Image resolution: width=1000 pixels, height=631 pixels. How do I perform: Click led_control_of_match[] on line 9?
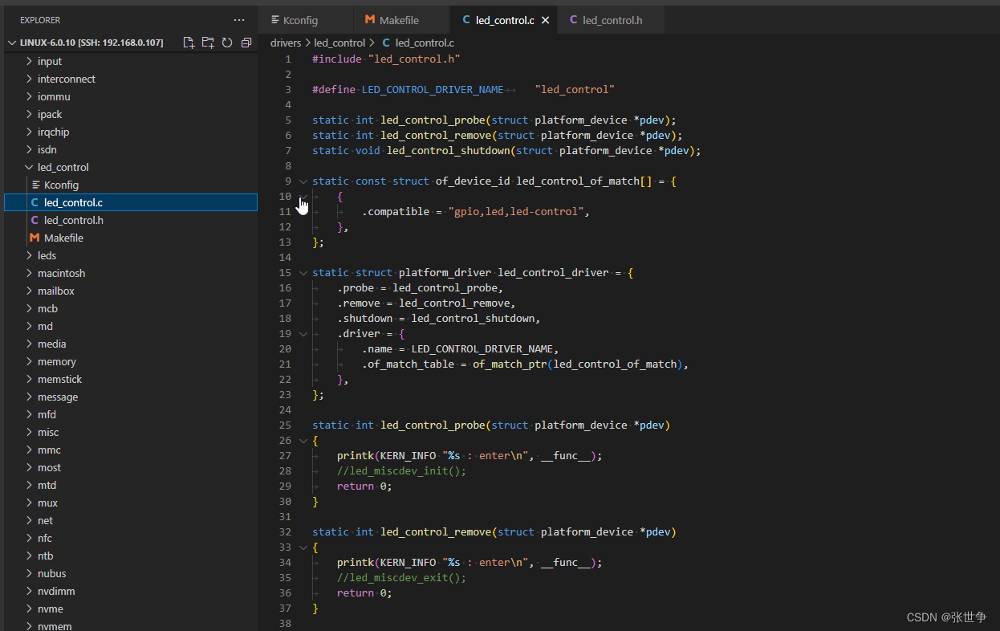point(584,181)
